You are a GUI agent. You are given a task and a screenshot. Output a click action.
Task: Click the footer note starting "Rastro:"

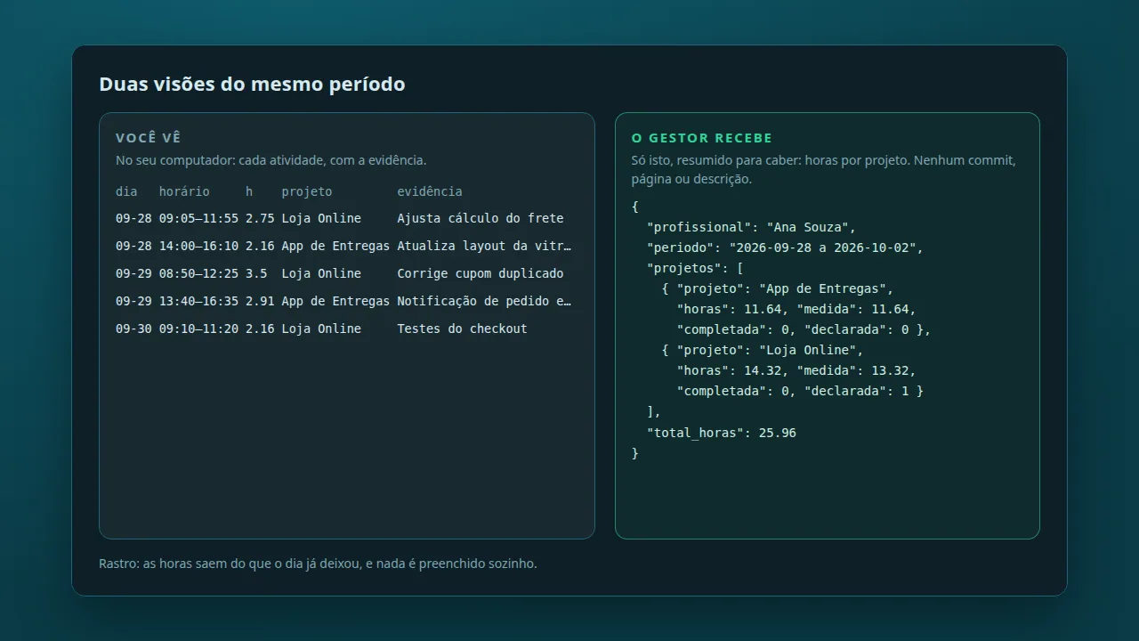coord(318,564)
